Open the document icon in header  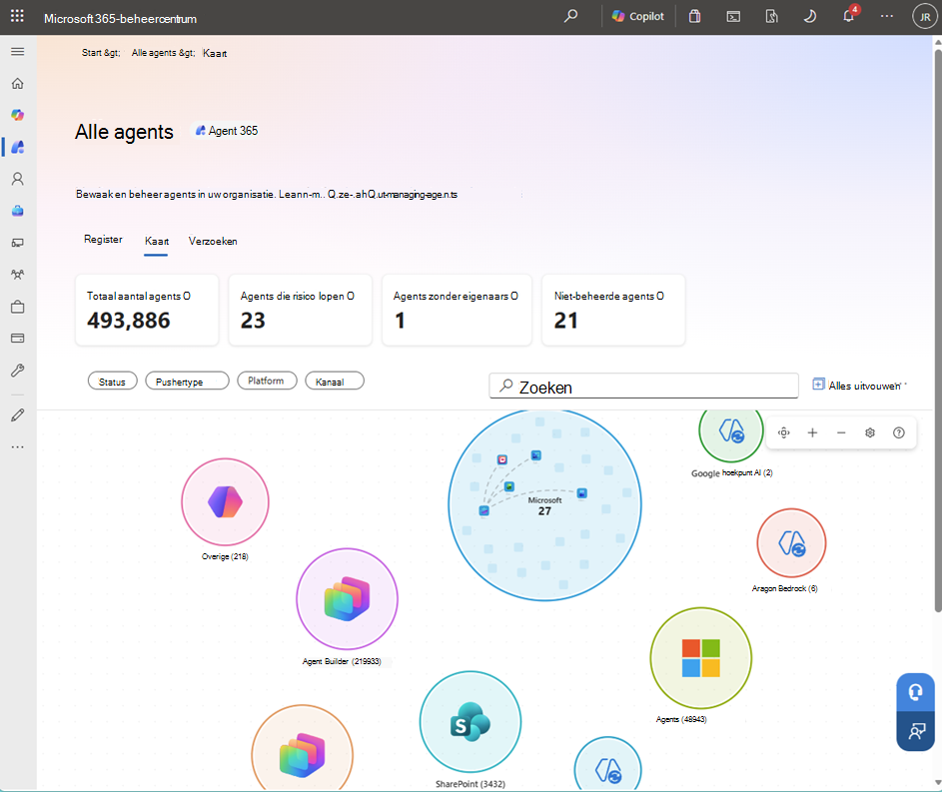pos(771,16)
